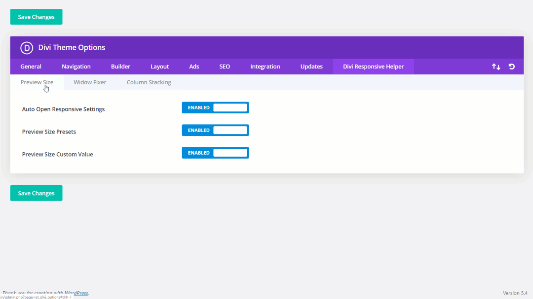This screenshot has height=299, width=533.
Task: Open the Navigation tab
Action: coord(76,66)
